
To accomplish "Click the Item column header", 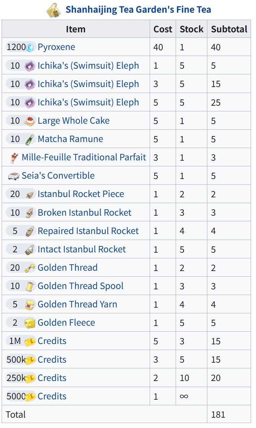I will pos(76,29).
